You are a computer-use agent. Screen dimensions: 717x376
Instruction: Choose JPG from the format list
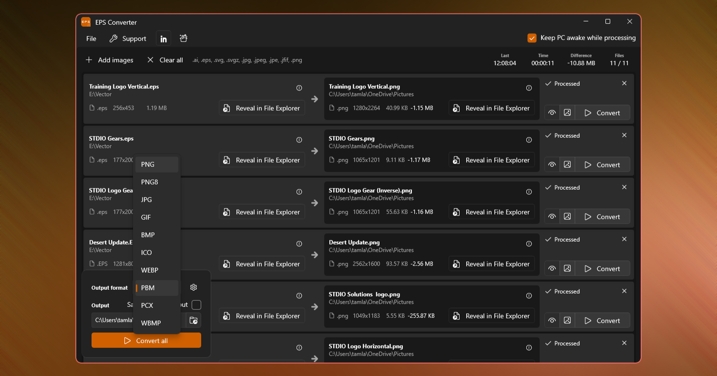click(x=157, y=200)
